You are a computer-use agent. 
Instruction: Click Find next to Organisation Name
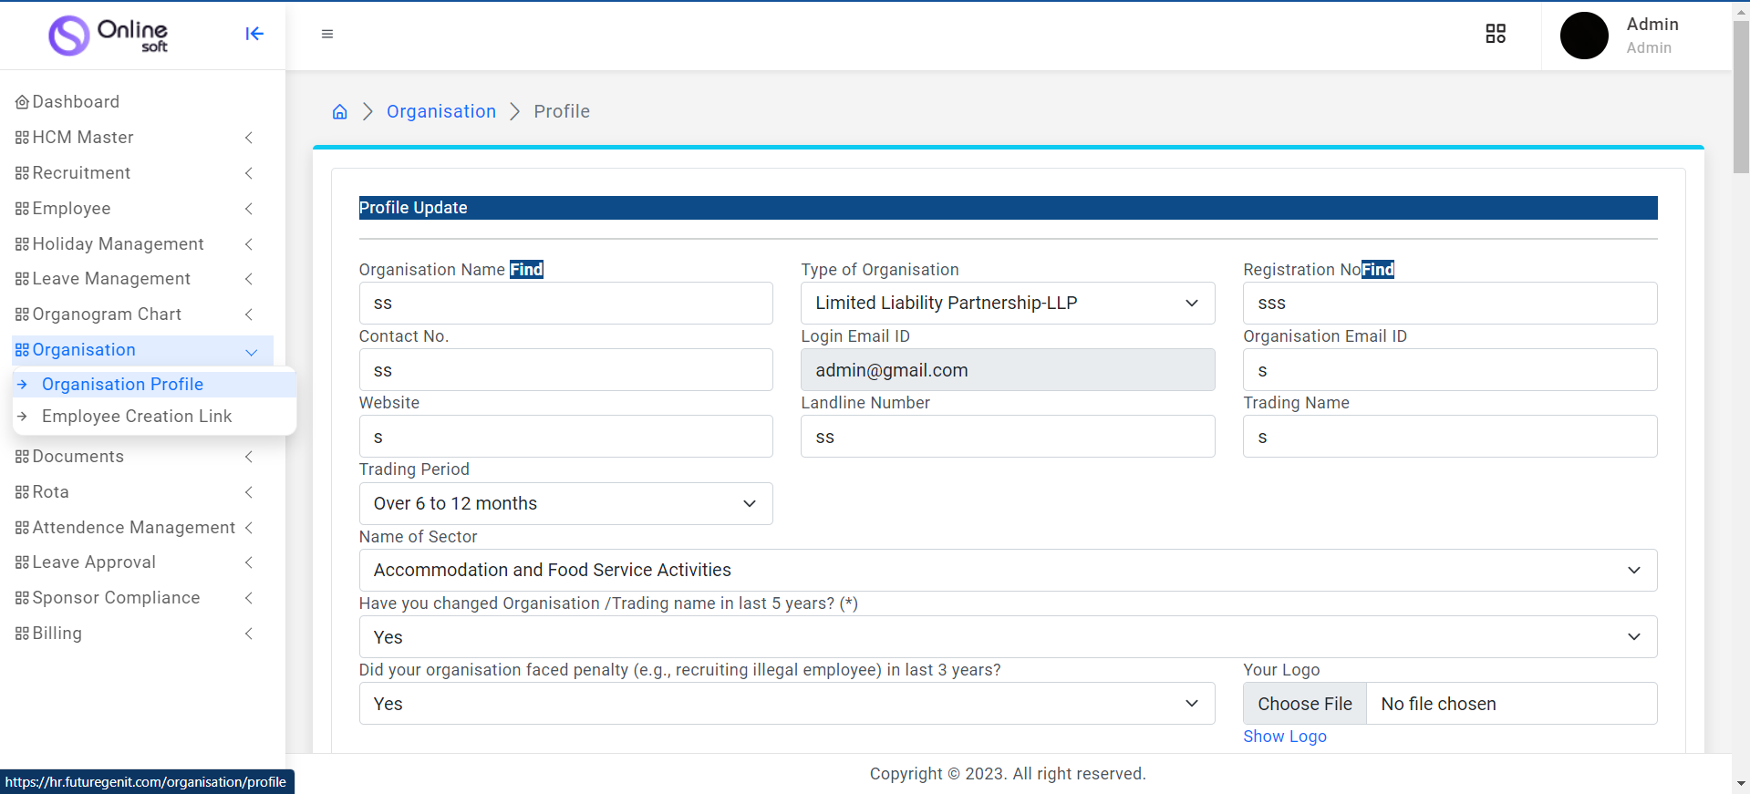coord(526,270)
